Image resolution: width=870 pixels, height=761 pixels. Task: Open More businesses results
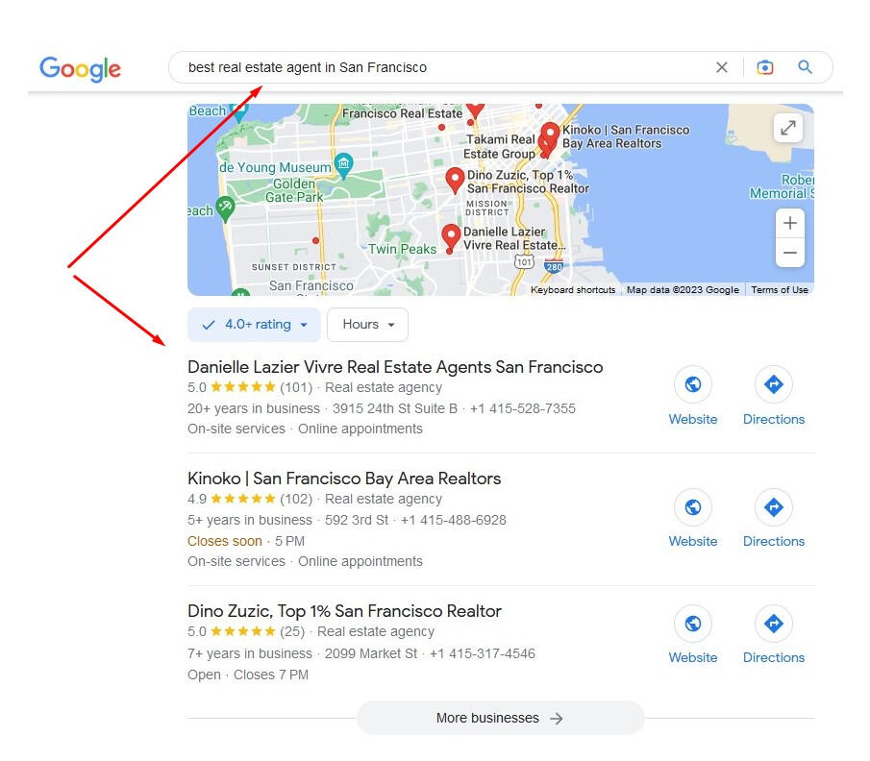[501, 718]
